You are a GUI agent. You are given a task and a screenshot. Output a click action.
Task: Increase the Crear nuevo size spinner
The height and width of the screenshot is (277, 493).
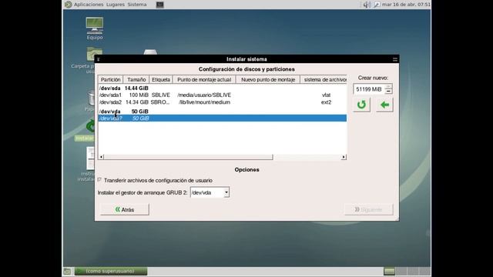click(388, 86)
